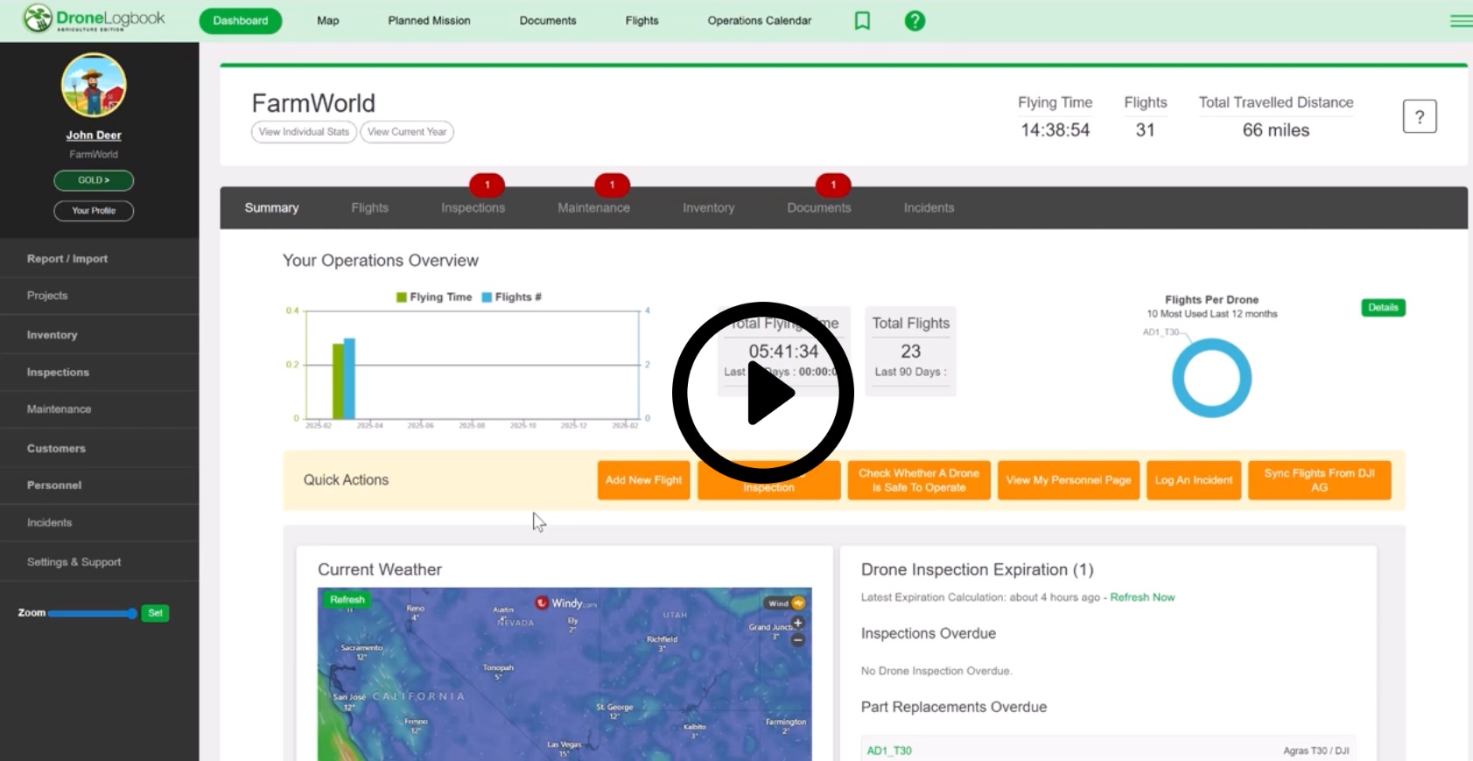Click the John Deer name link
Viewport: 1473px width, 761px height.
94,136
